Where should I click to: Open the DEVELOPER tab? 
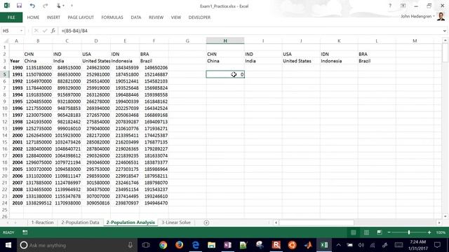(199, 17)
